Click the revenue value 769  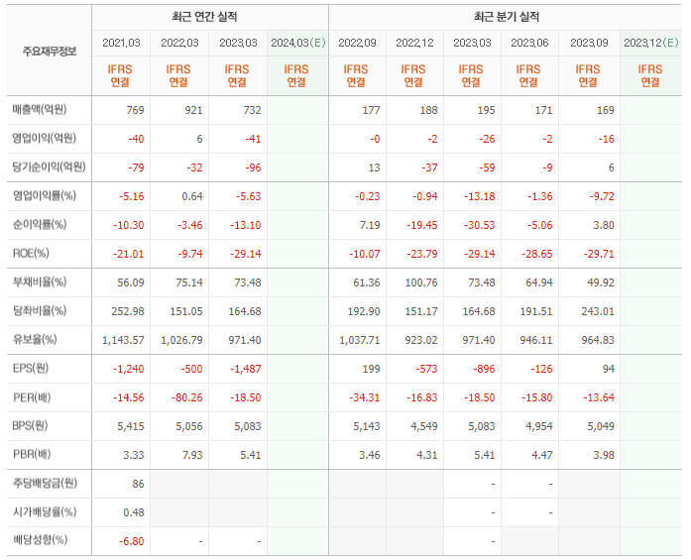135,110
